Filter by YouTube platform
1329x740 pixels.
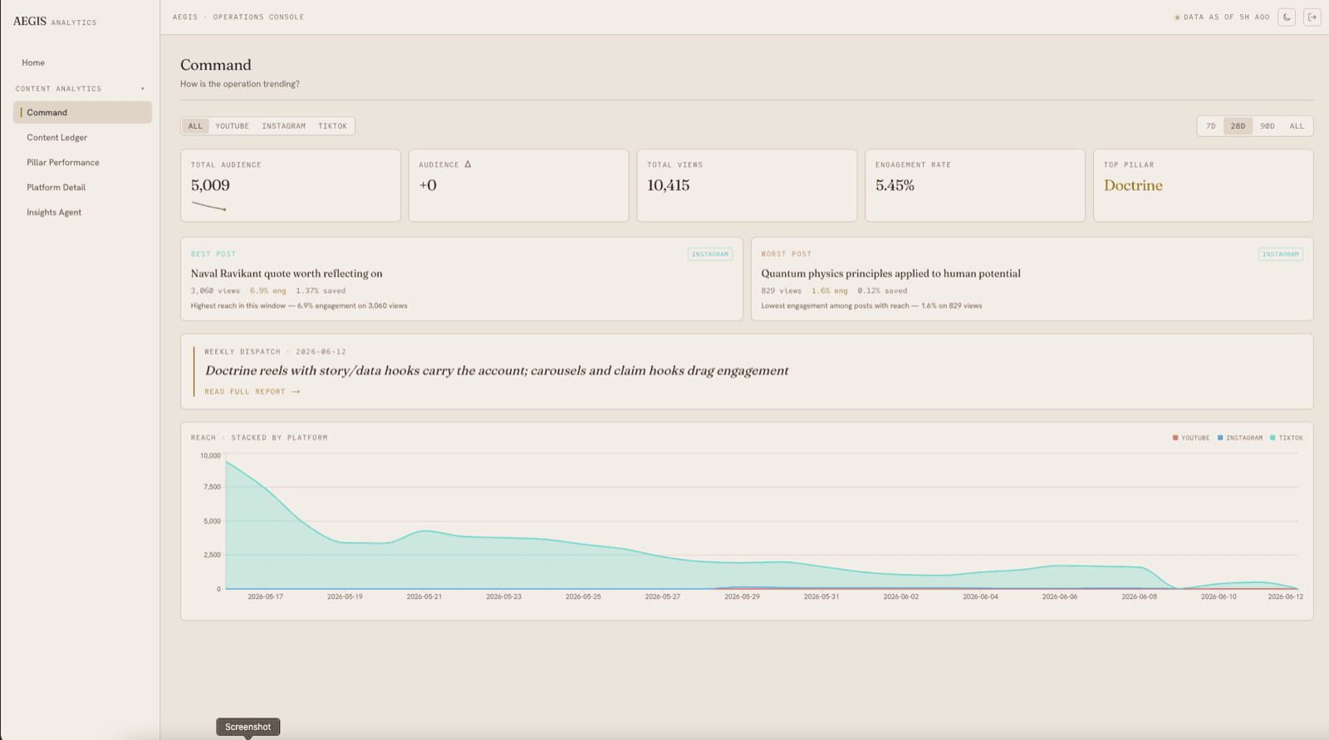[x=233, y=126]
